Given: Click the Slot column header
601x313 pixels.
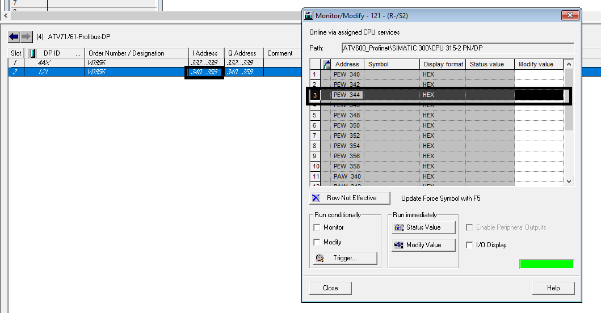Looking at the screenshot, I should click(x=16, y=53).
